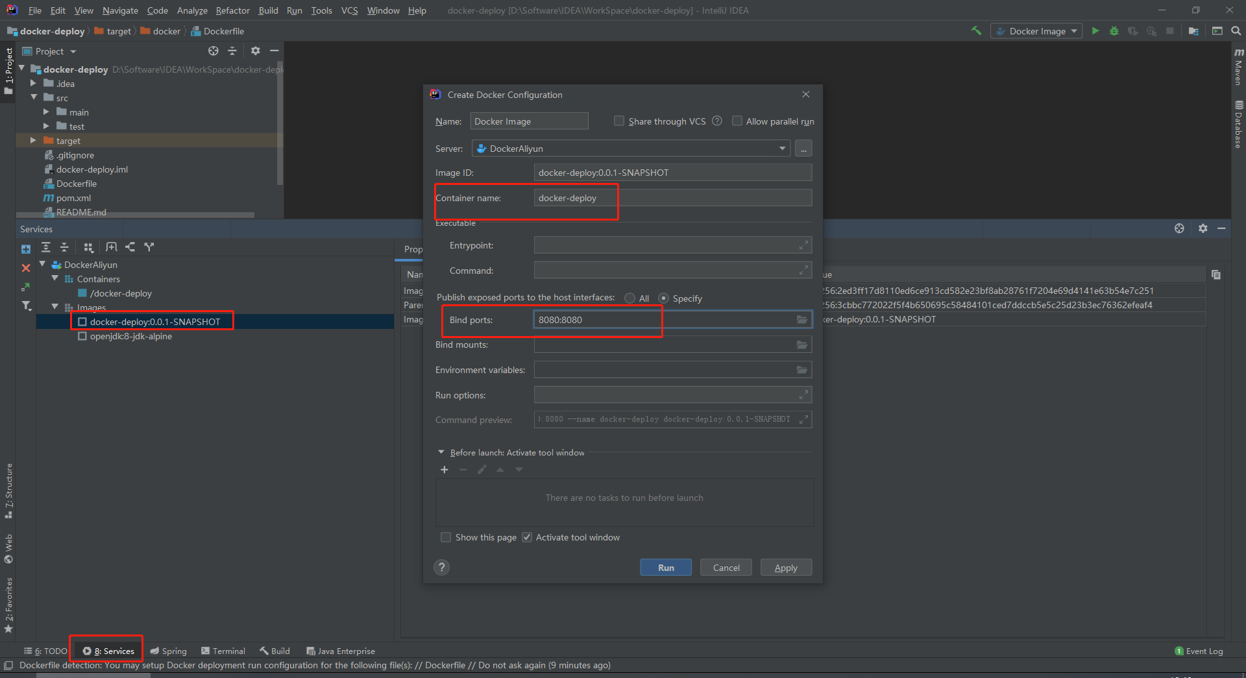Screen dimensions: 1246x678
Task: Collapse the src folder
Action: 33,97
